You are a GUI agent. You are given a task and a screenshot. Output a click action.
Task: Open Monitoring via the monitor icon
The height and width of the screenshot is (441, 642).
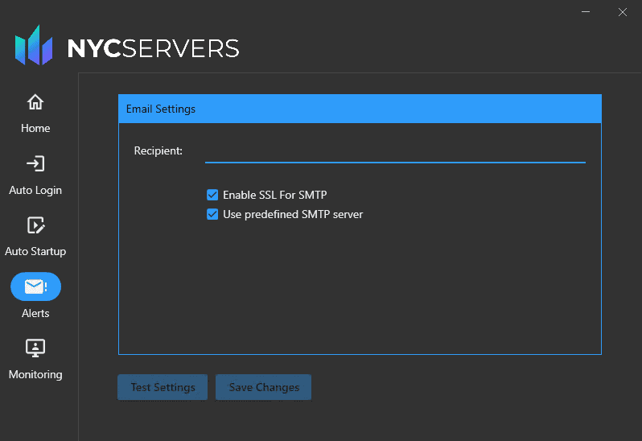tap(35, 348)
